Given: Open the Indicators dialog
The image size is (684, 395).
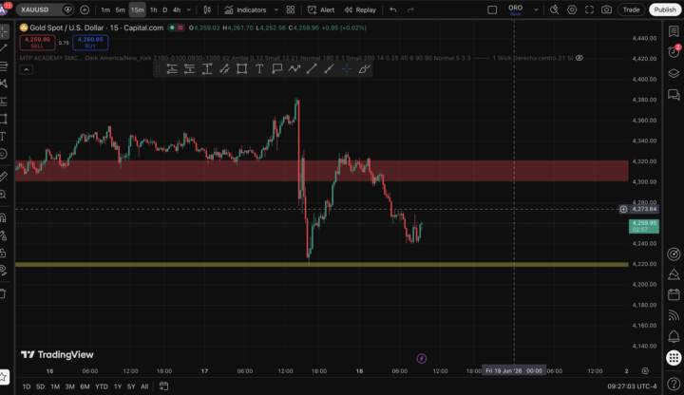Looking at the screenshot, I should pyautogui.click(x=245, y=9).
